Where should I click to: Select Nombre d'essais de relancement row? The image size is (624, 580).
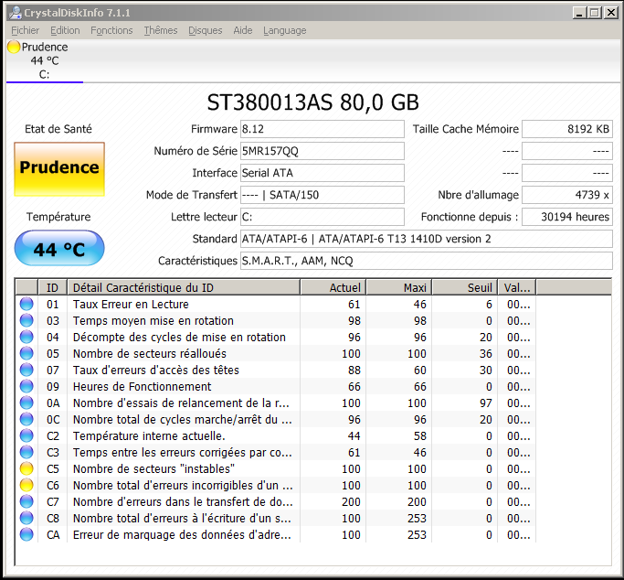pyautogui.click(x=275, y=403)
